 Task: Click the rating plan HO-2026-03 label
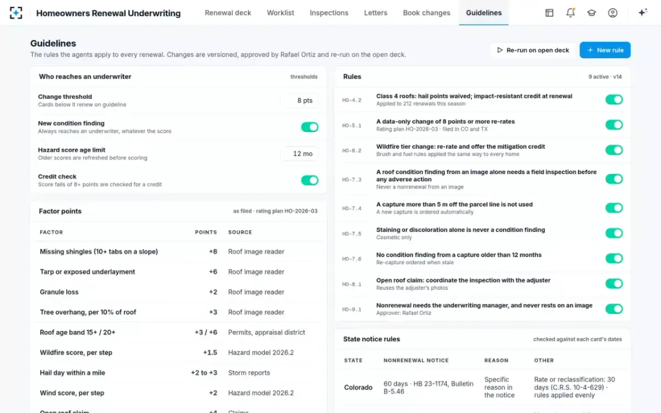(x=275, y=211)
